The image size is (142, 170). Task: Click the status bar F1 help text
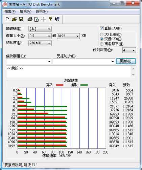point(20,165)
